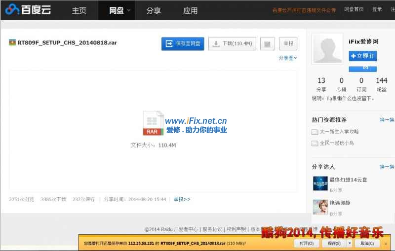The image size is (395, 251).
Task: Open the 应用 tab
Action: [x=190, y=10]
